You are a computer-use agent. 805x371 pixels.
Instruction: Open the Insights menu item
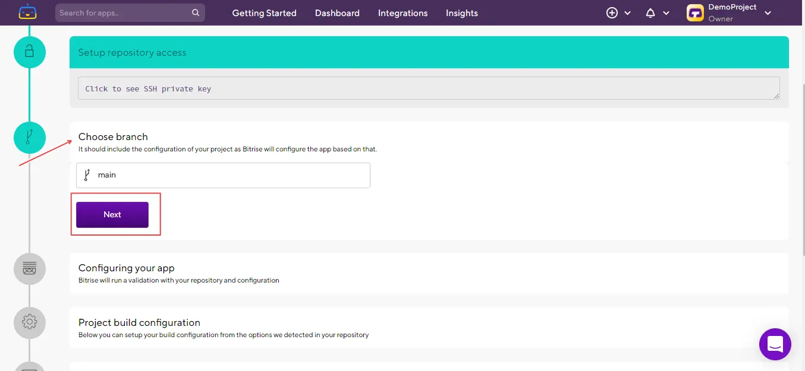tap(461, 13)
